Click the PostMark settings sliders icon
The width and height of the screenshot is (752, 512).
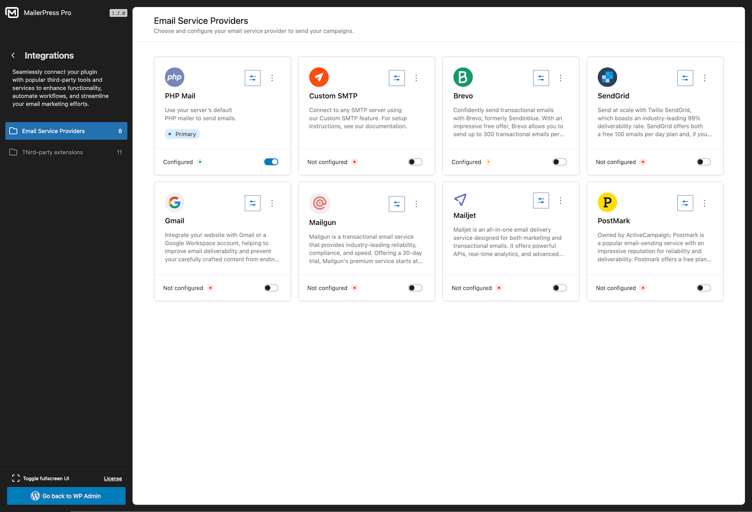click(685, 203)
